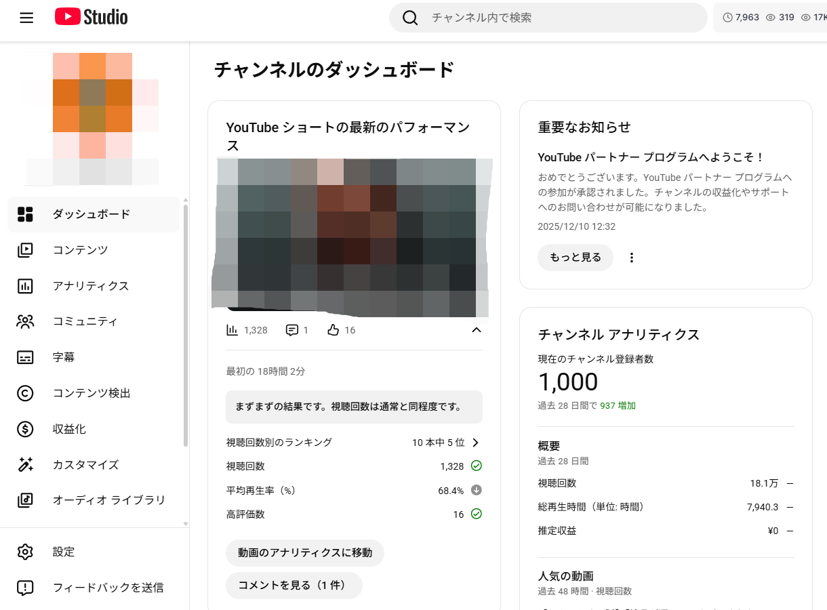Open the hamburger navigation menu

[x=26, y=17]
